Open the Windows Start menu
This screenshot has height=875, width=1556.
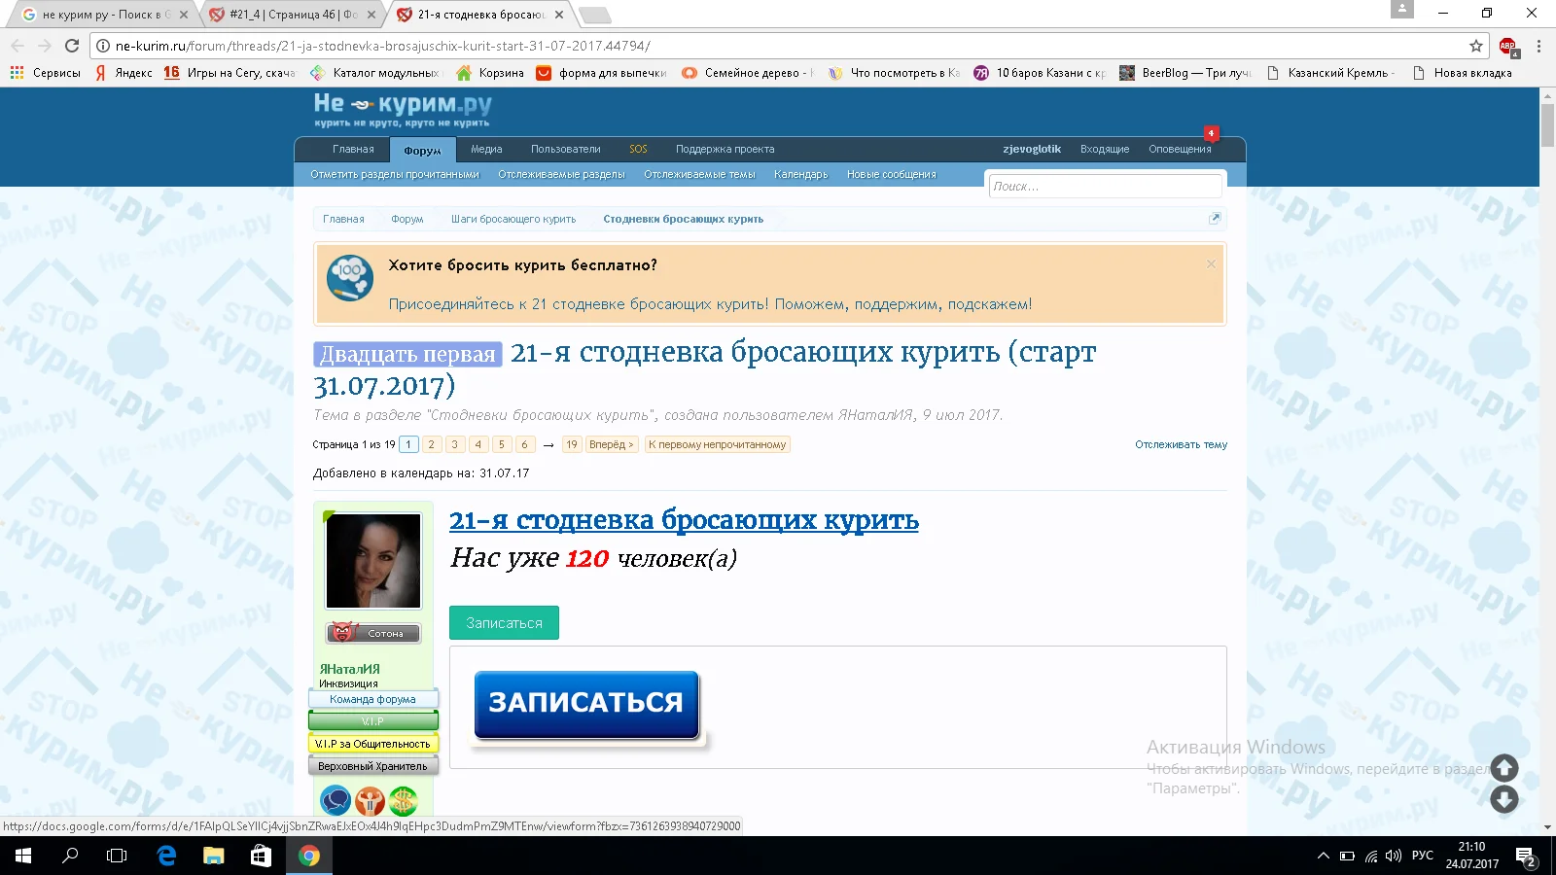23,856
